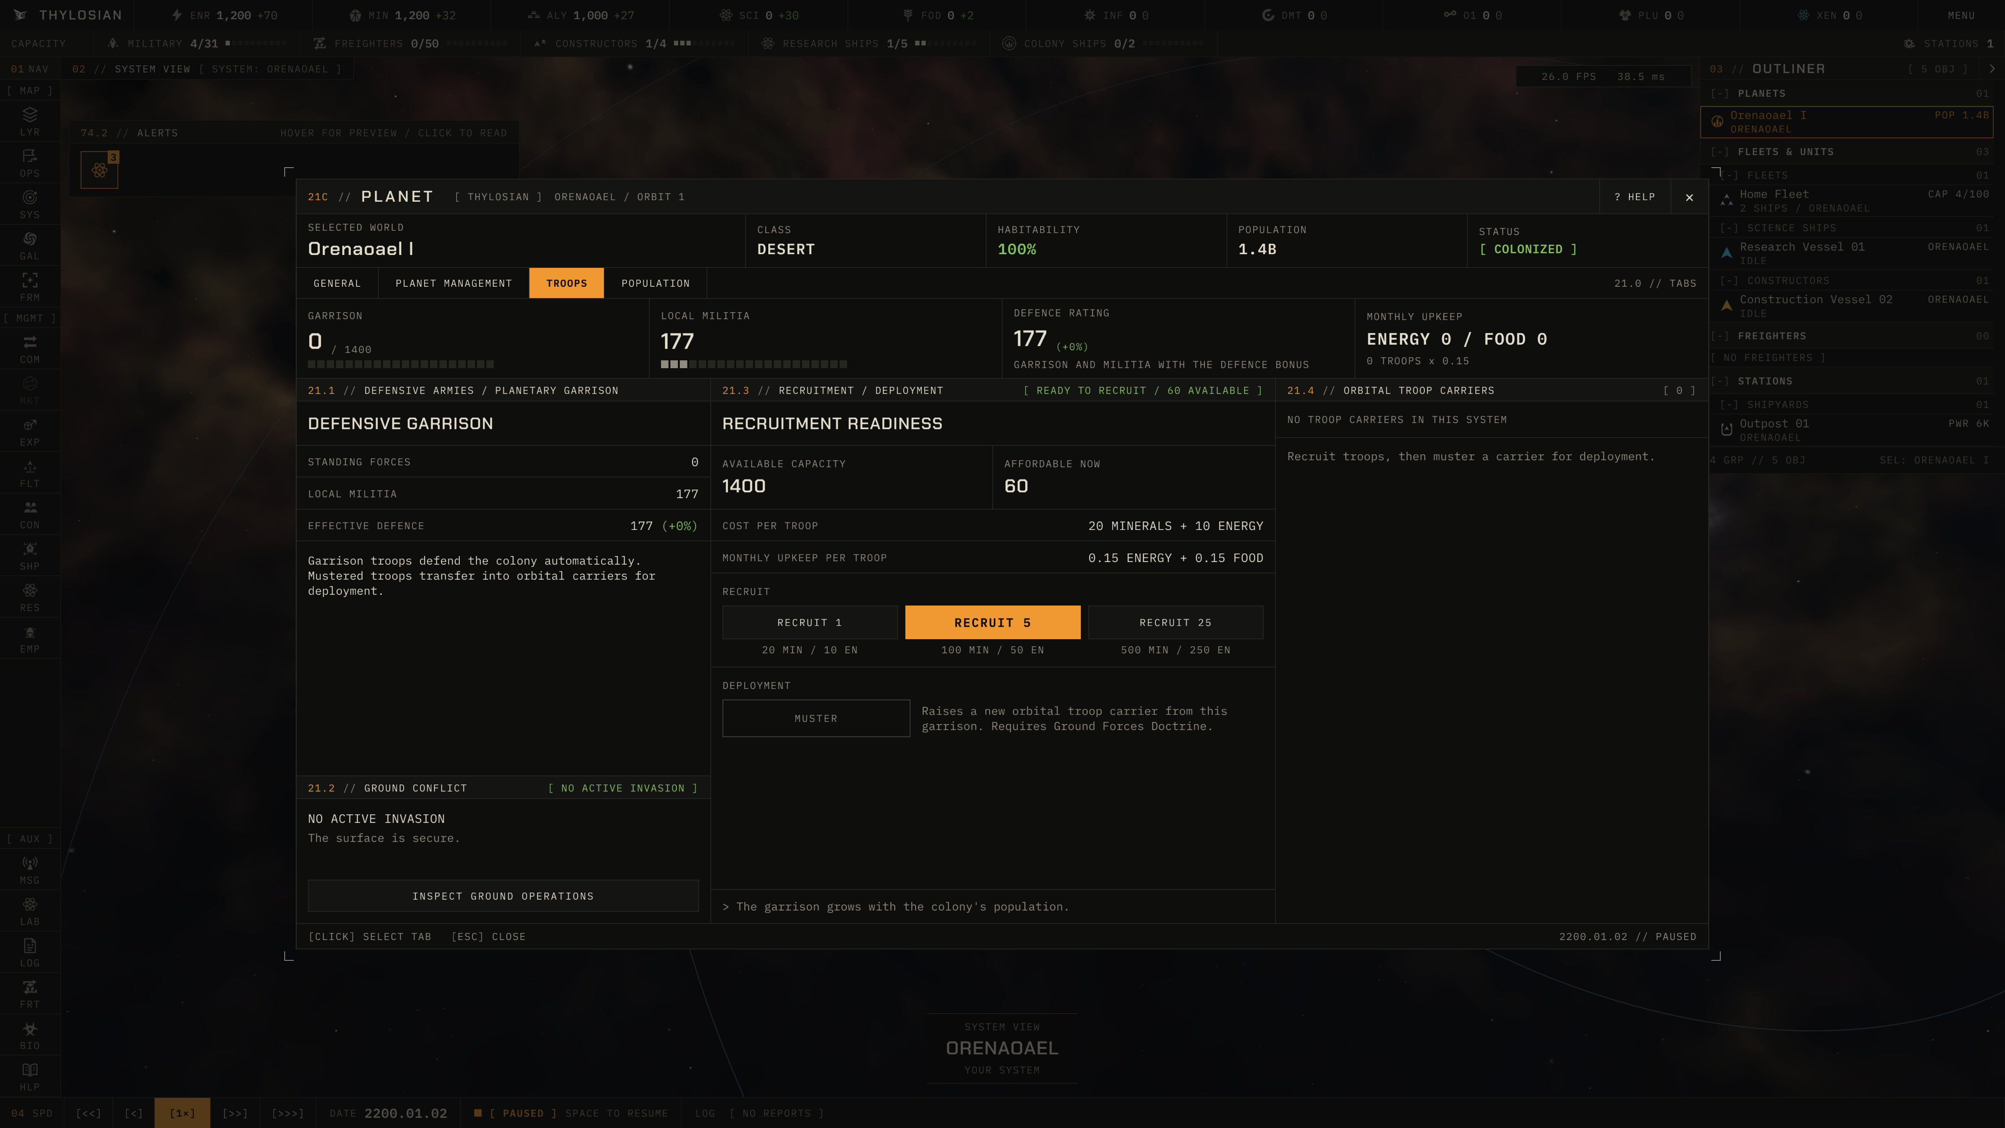The width and height of the screenshot is (2005, 1128).
Task: Collapse the outliner panel with the chevron
Action: click(1992, 69)
